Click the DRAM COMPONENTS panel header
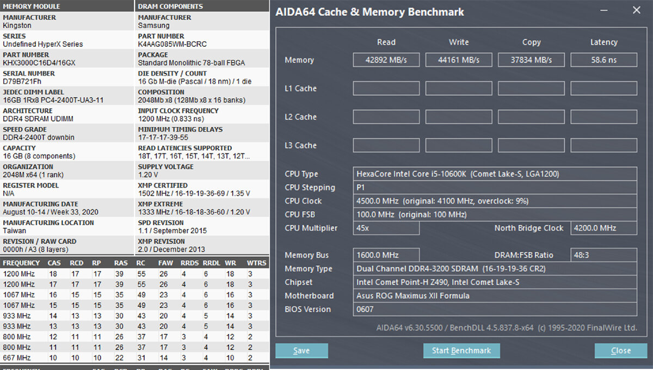 tap(202, 6)
